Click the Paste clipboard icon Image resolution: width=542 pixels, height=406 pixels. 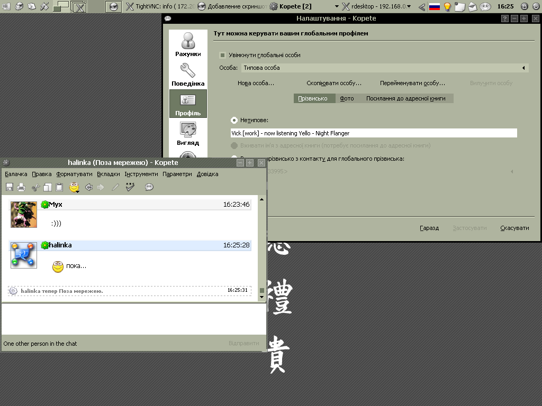(x=59, y=187)
